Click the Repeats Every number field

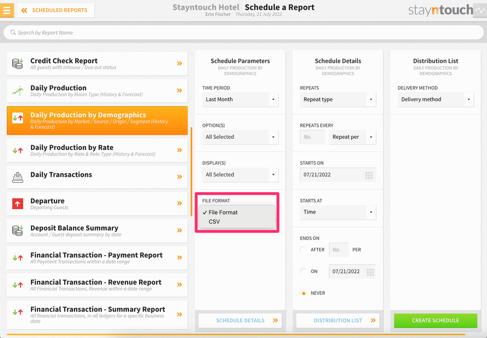pos(312,137)
